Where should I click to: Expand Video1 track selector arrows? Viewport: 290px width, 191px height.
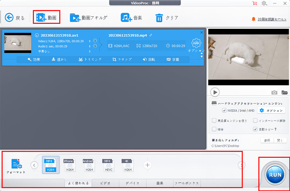point(90,41)
